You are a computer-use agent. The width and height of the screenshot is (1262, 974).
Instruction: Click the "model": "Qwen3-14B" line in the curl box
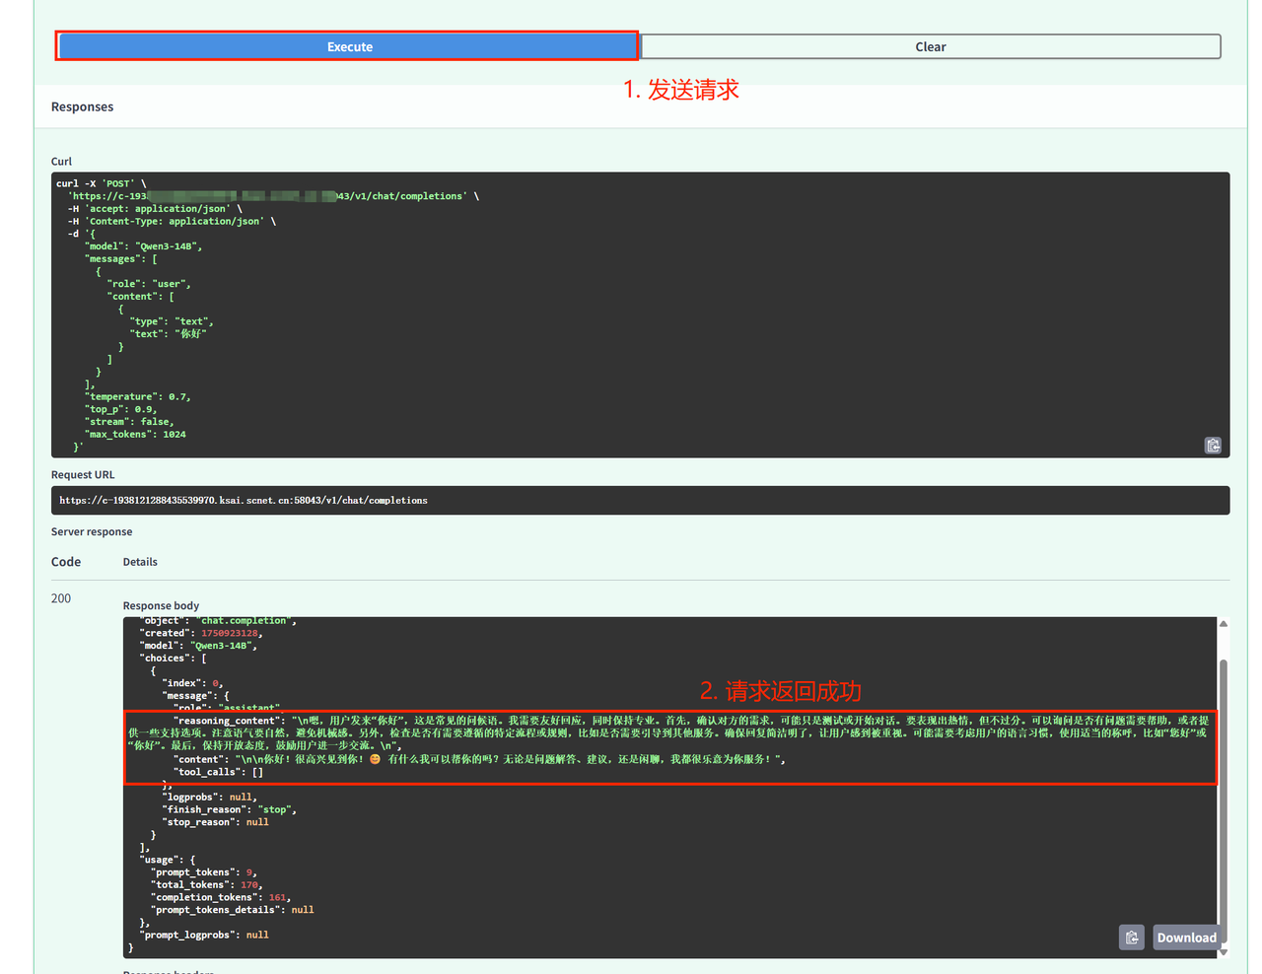pos(144,246)
